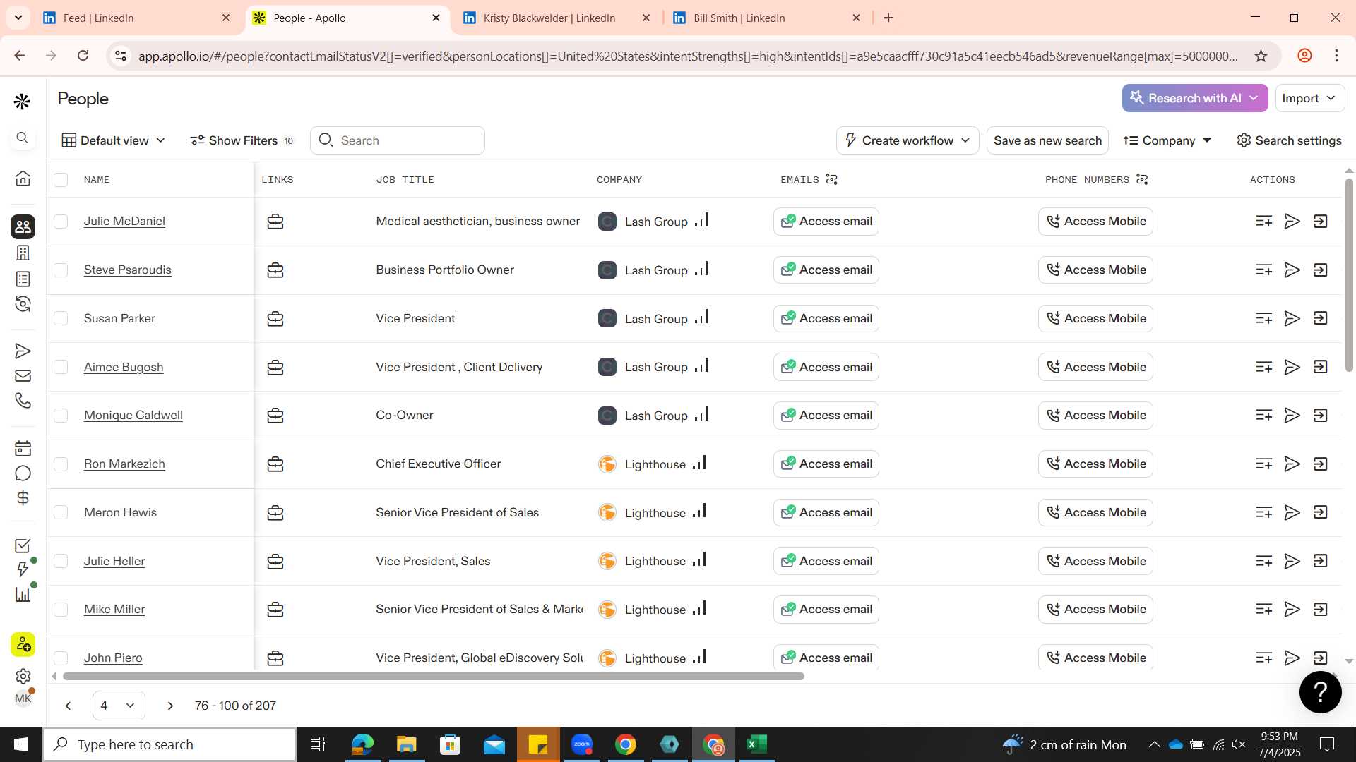This screenshot has width=1356, height=762.
Task: Toggle the select-all checkbox in header
Action: pos(61,180)
